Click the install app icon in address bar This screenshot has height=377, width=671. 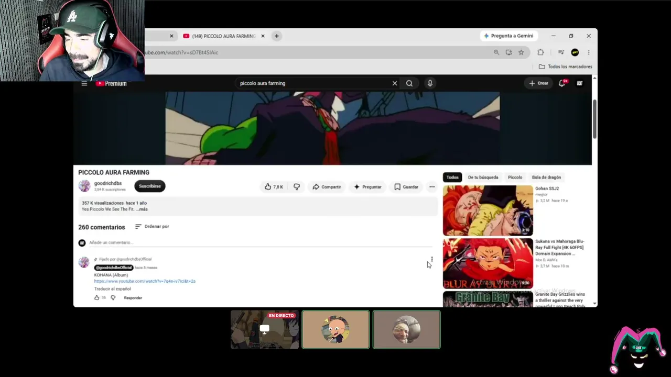coord(508,52)
